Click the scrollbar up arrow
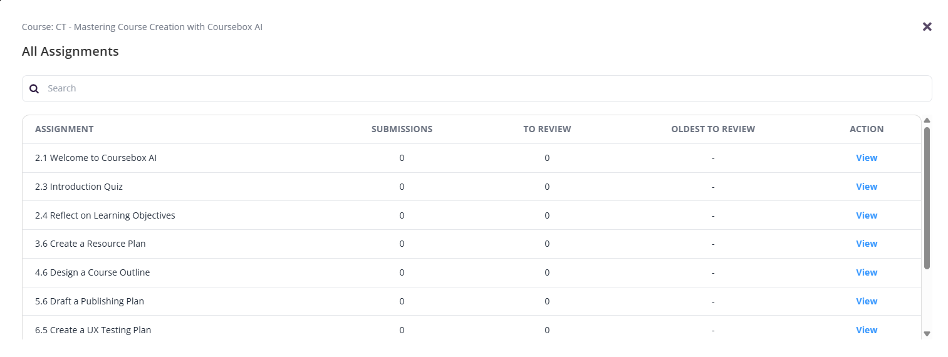 click(927, 120)
